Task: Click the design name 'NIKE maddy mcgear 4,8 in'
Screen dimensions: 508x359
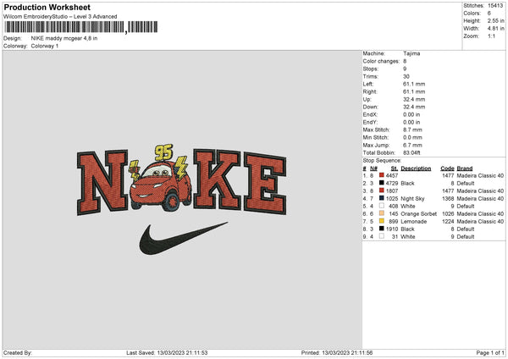Action: [64, 38]
